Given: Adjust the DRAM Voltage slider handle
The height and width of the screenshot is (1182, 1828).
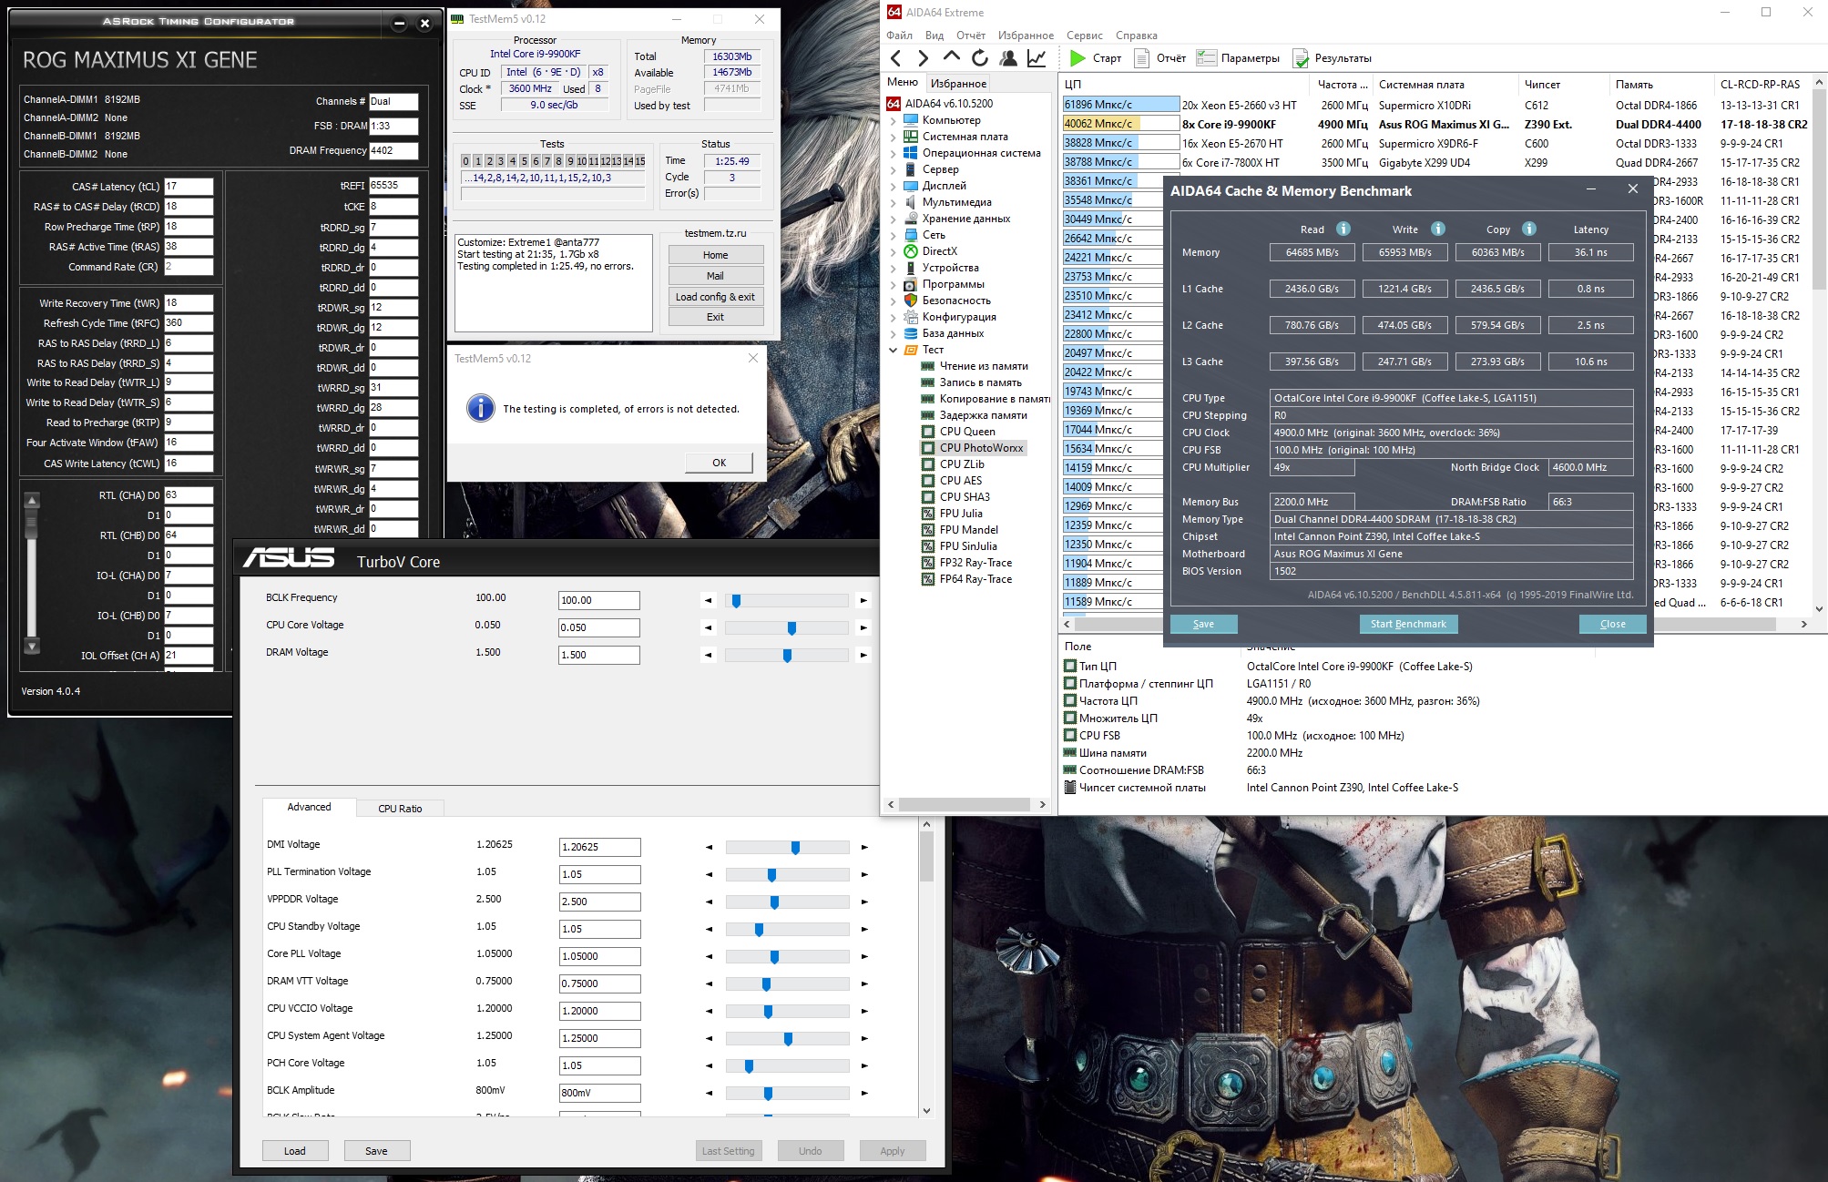Looking at the screenshot, I should pos(787,655).
